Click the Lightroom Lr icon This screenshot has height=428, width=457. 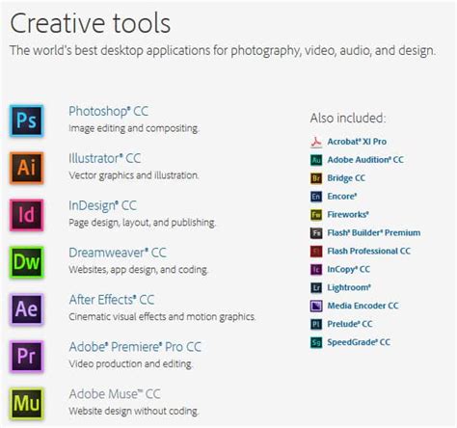(x=316, y=287)
